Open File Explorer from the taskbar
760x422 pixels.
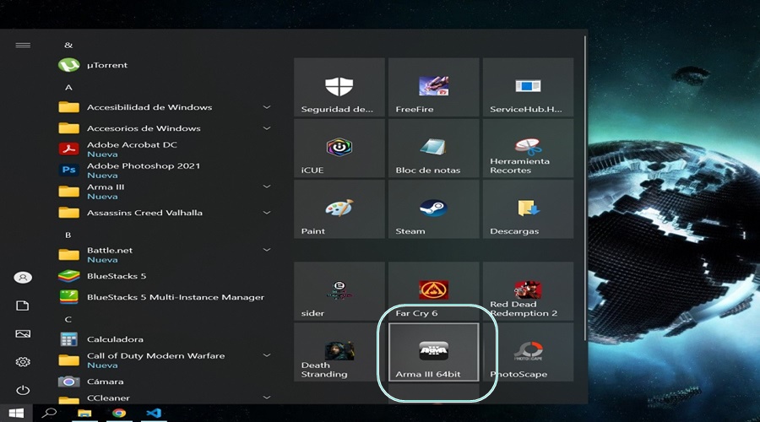[x=84, y=414]
